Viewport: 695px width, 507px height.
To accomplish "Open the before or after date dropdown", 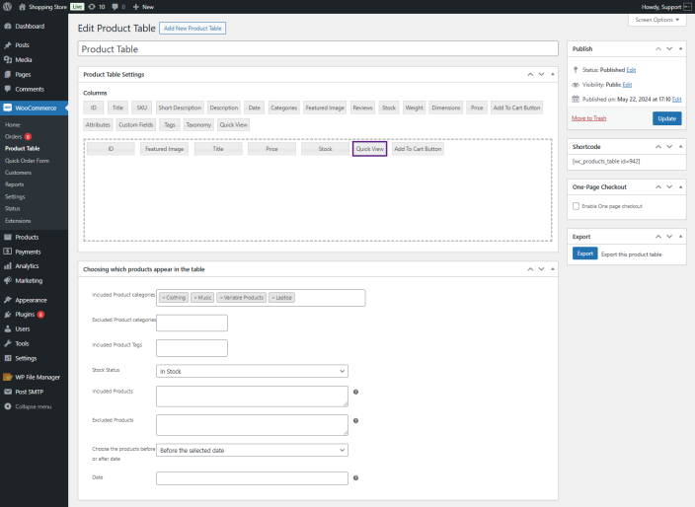I will pyautogui.click(x=252, y=450).
